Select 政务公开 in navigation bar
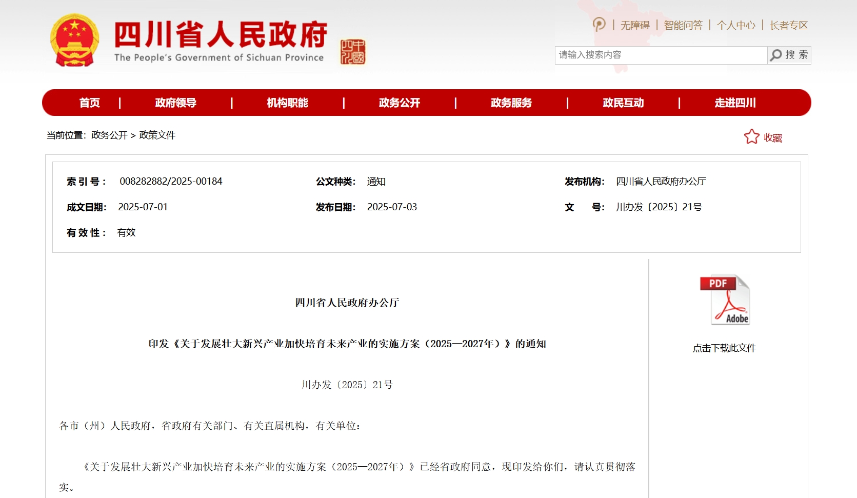Viewport: 857px width, 498px height. (399, 103)
